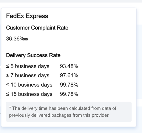The width and height of the screenshot is (142, 133).
Task: Select the ≤ 10 business days label
Action: point(29,85)
